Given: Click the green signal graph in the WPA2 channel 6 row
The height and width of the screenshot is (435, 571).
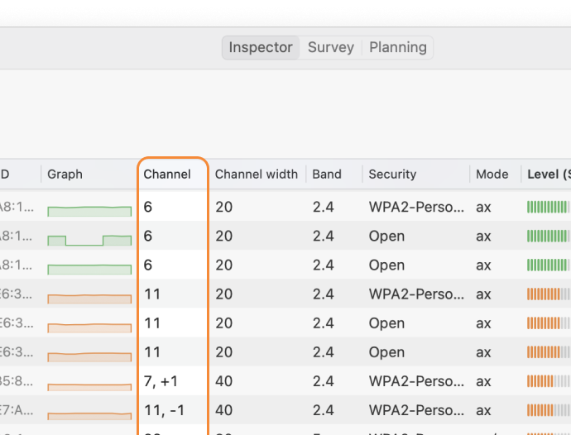Looking at the screenshot, I should click(89, 211).
